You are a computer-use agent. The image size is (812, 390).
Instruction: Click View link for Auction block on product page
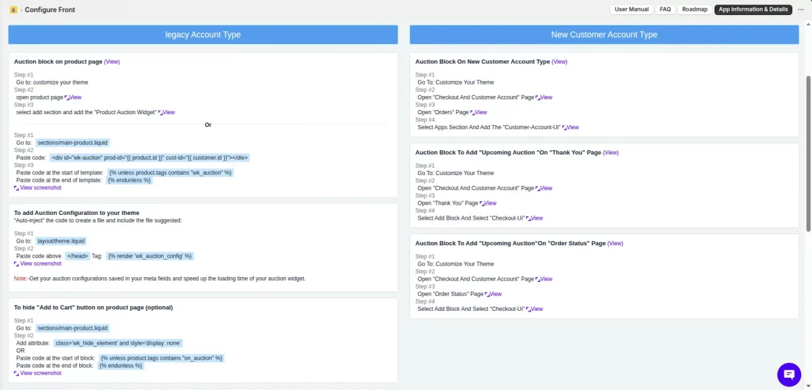click(112, 62)
